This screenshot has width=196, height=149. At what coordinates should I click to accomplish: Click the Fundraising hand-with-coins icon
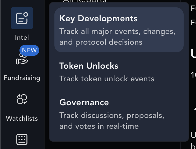[x=22, y=59]
